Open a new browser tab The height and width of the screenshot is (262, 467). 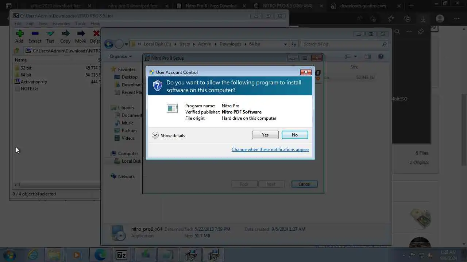click(411, 6)
